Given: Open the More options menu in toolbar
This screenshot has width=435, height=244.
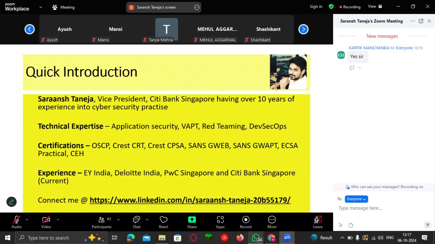Looking at the screenshot, I should [x=272, y=222].
